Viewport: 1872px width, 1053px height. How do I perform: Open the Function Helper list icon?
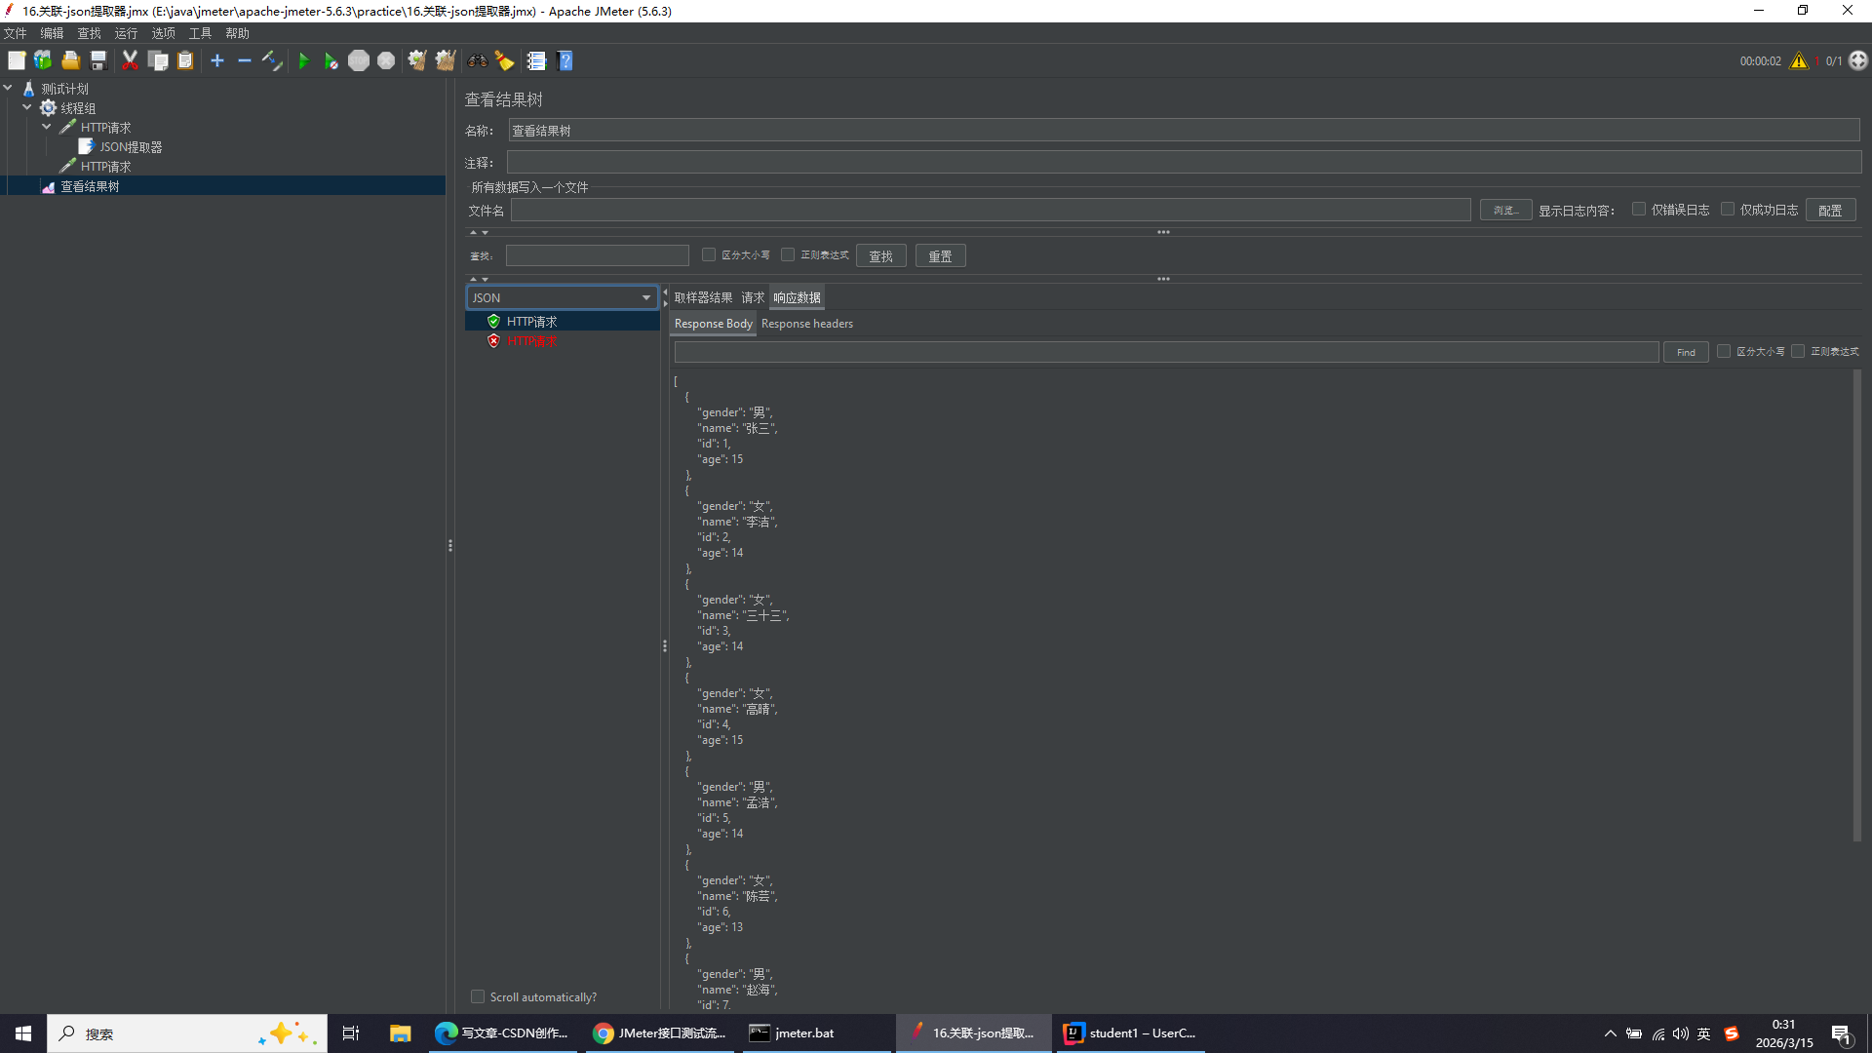click(x=536, y=60)
